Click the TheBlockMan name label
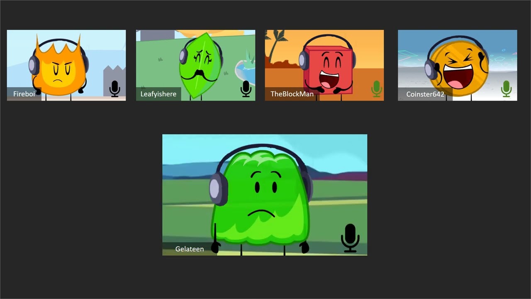Viewport: 531px width, 299px height. click(292, 94)
